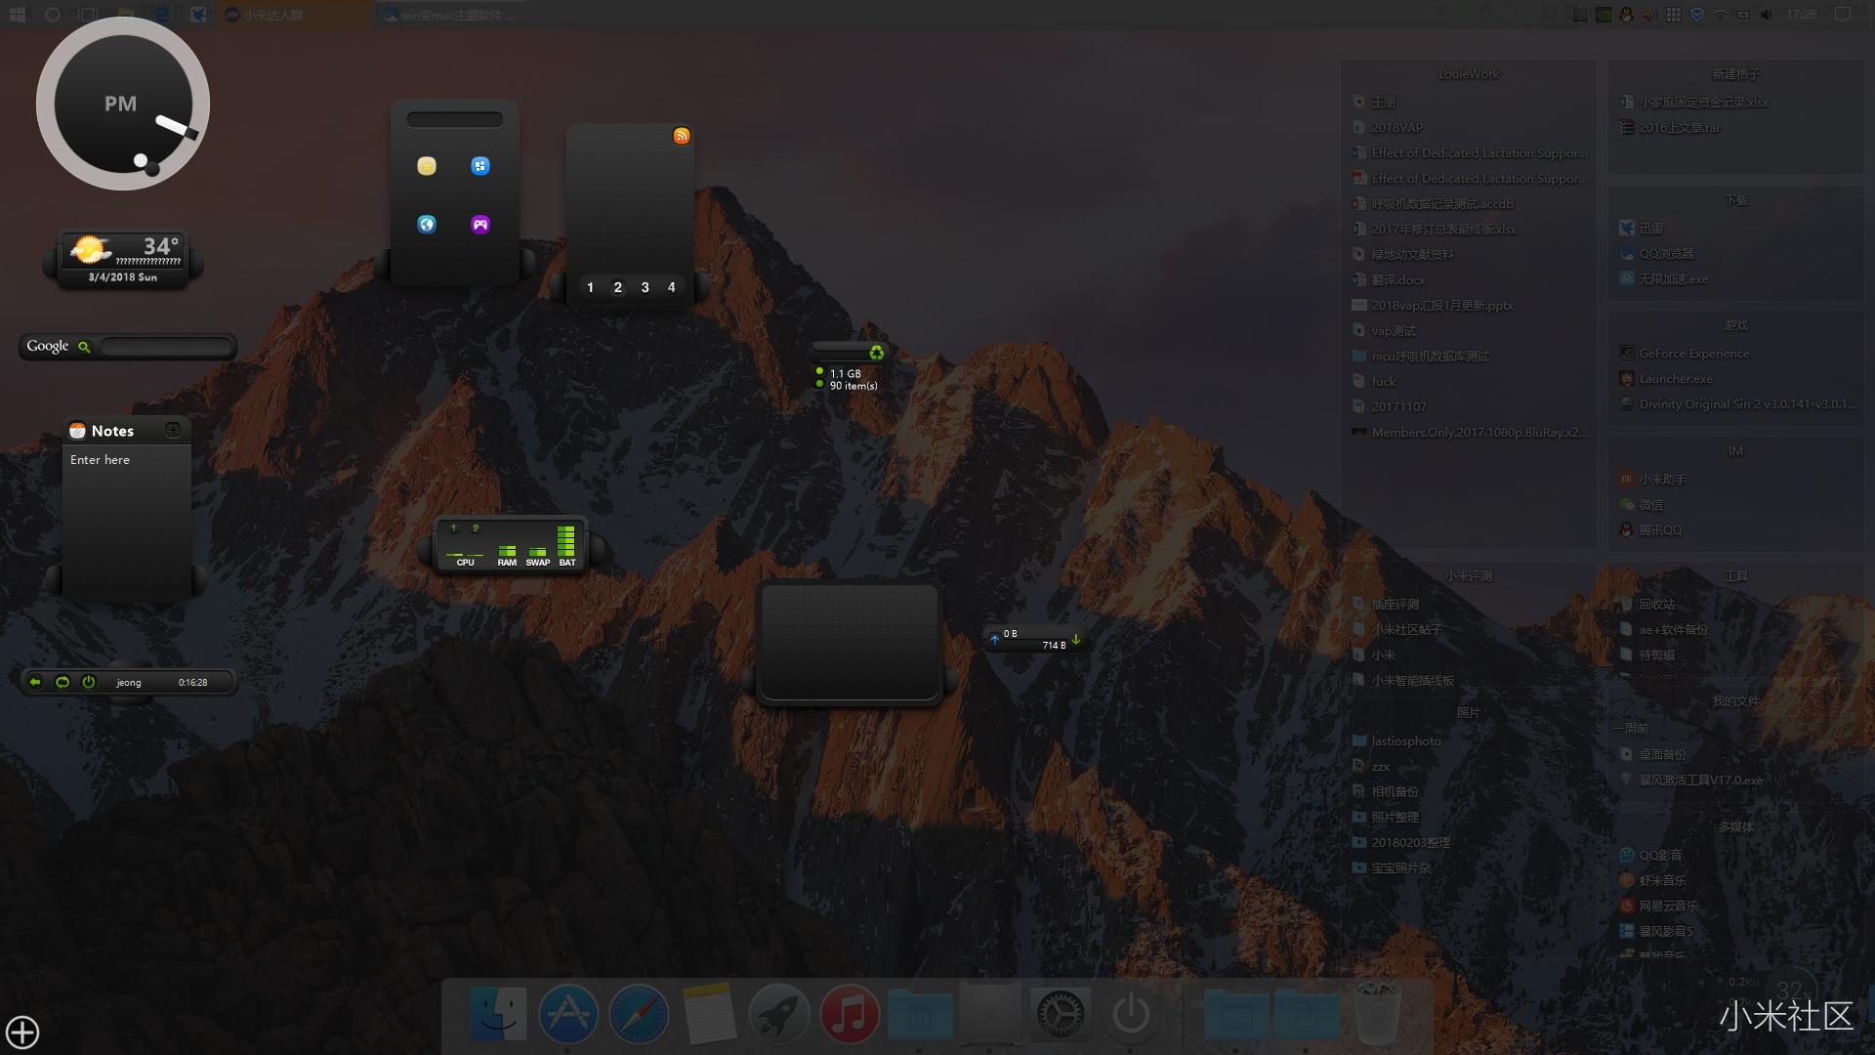Open the rocket Launchpad dock icon

point(778,1014)
